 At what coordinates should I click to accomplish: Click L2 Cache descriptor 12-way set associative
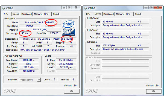125,49
